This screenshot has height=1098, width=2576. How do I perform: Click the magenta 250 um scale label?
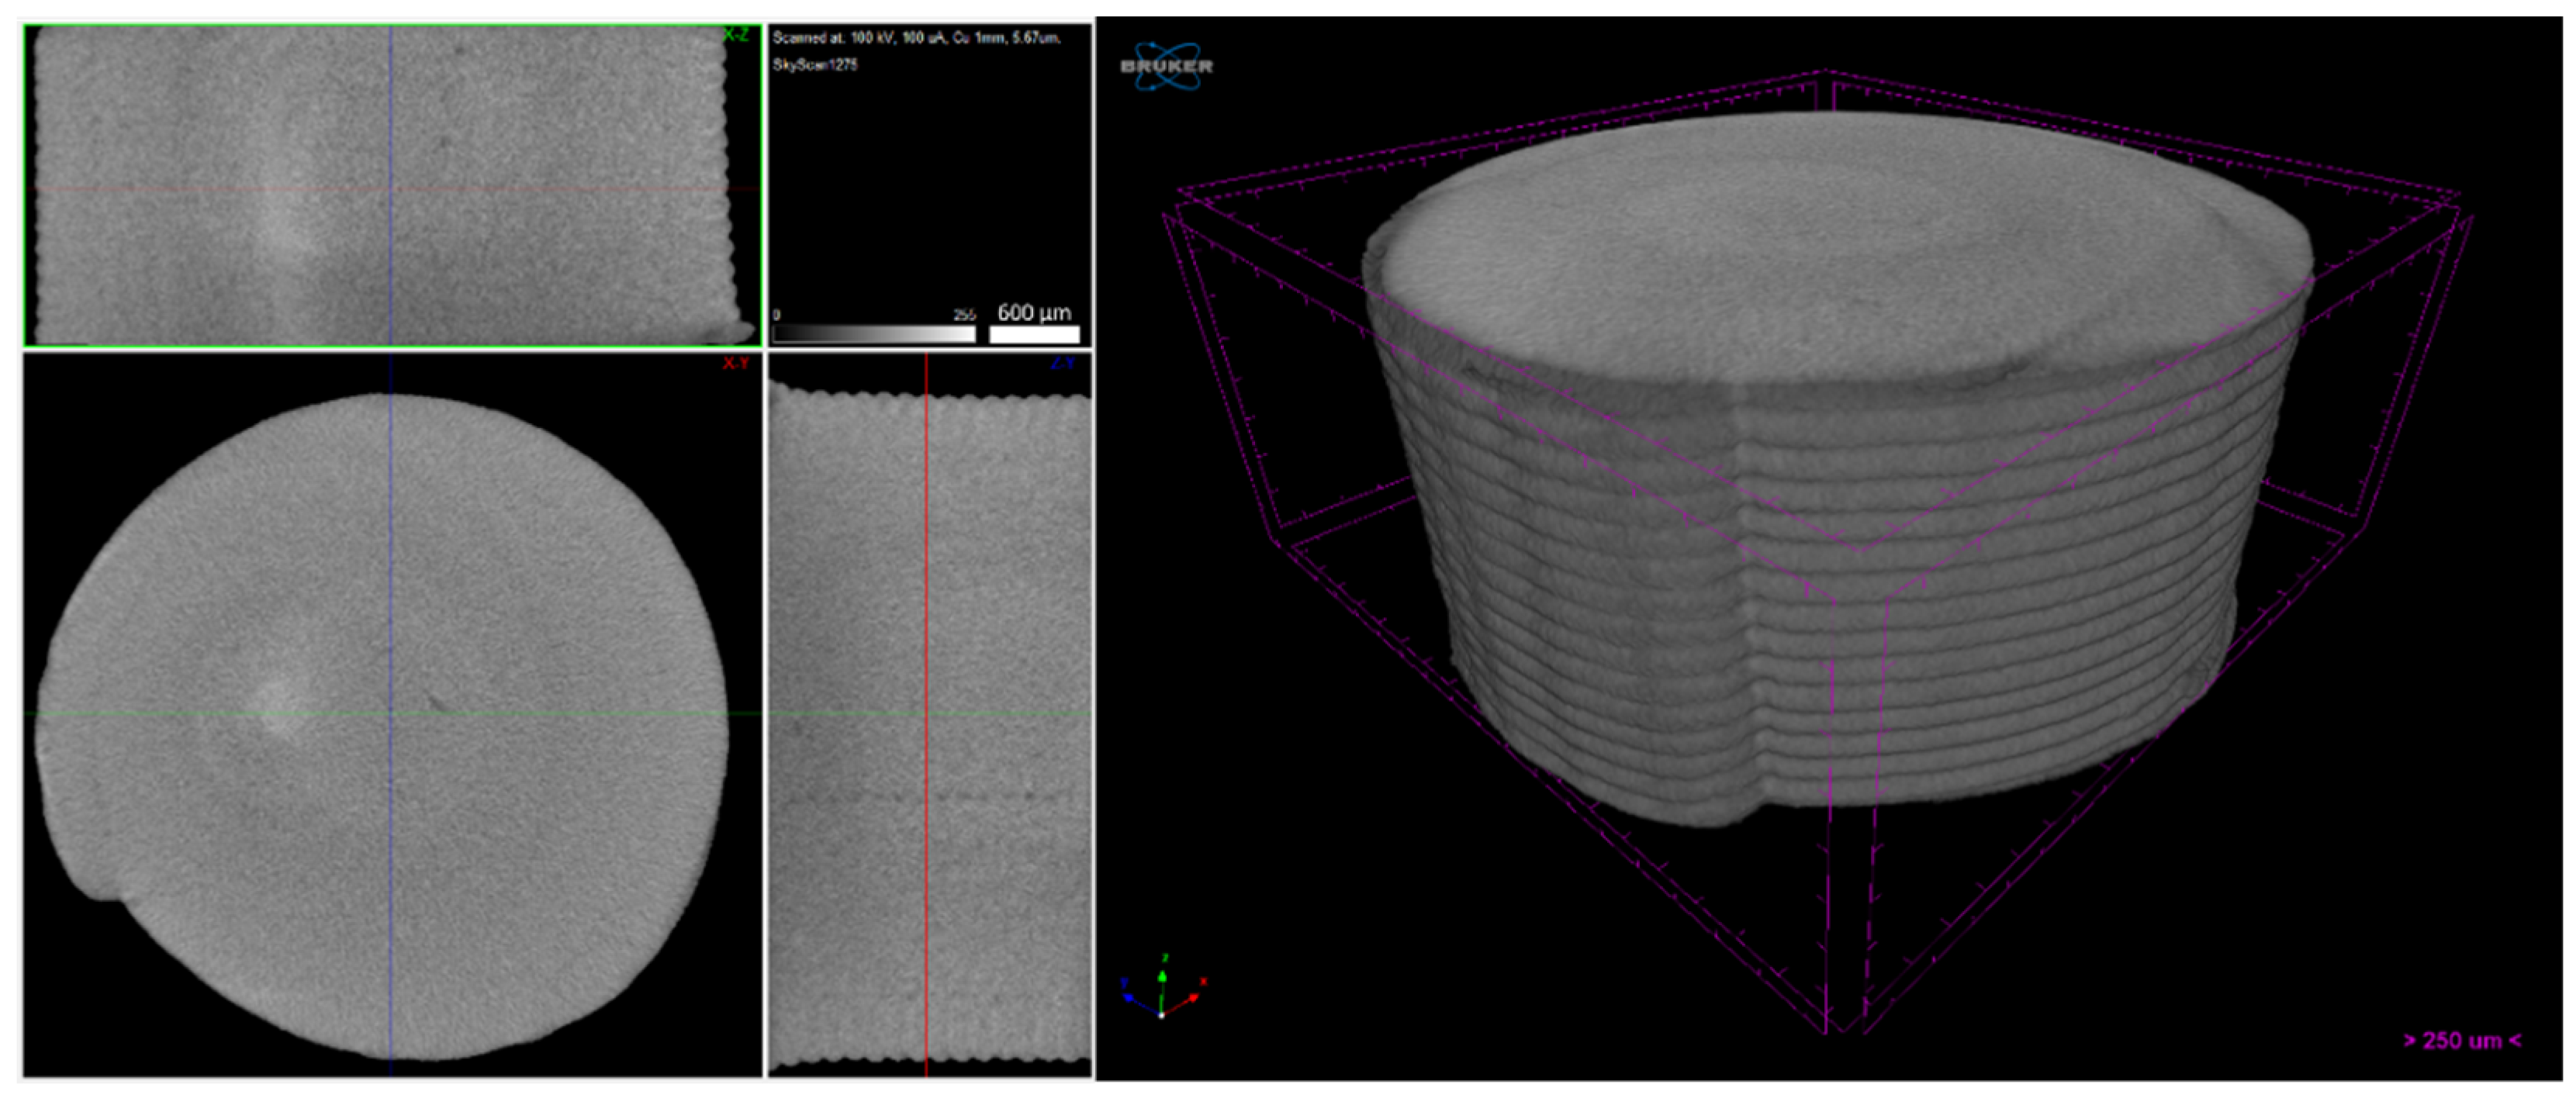pyautogui.click(x=2462, y=1041)
